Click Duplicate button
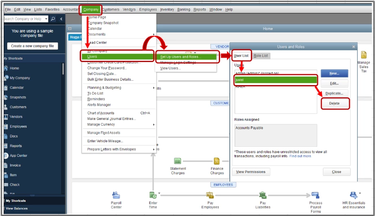 334,94
